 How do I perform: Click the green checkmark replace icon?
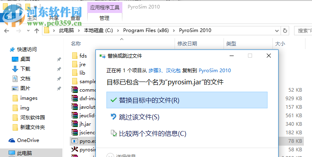(x=113, y=100)
